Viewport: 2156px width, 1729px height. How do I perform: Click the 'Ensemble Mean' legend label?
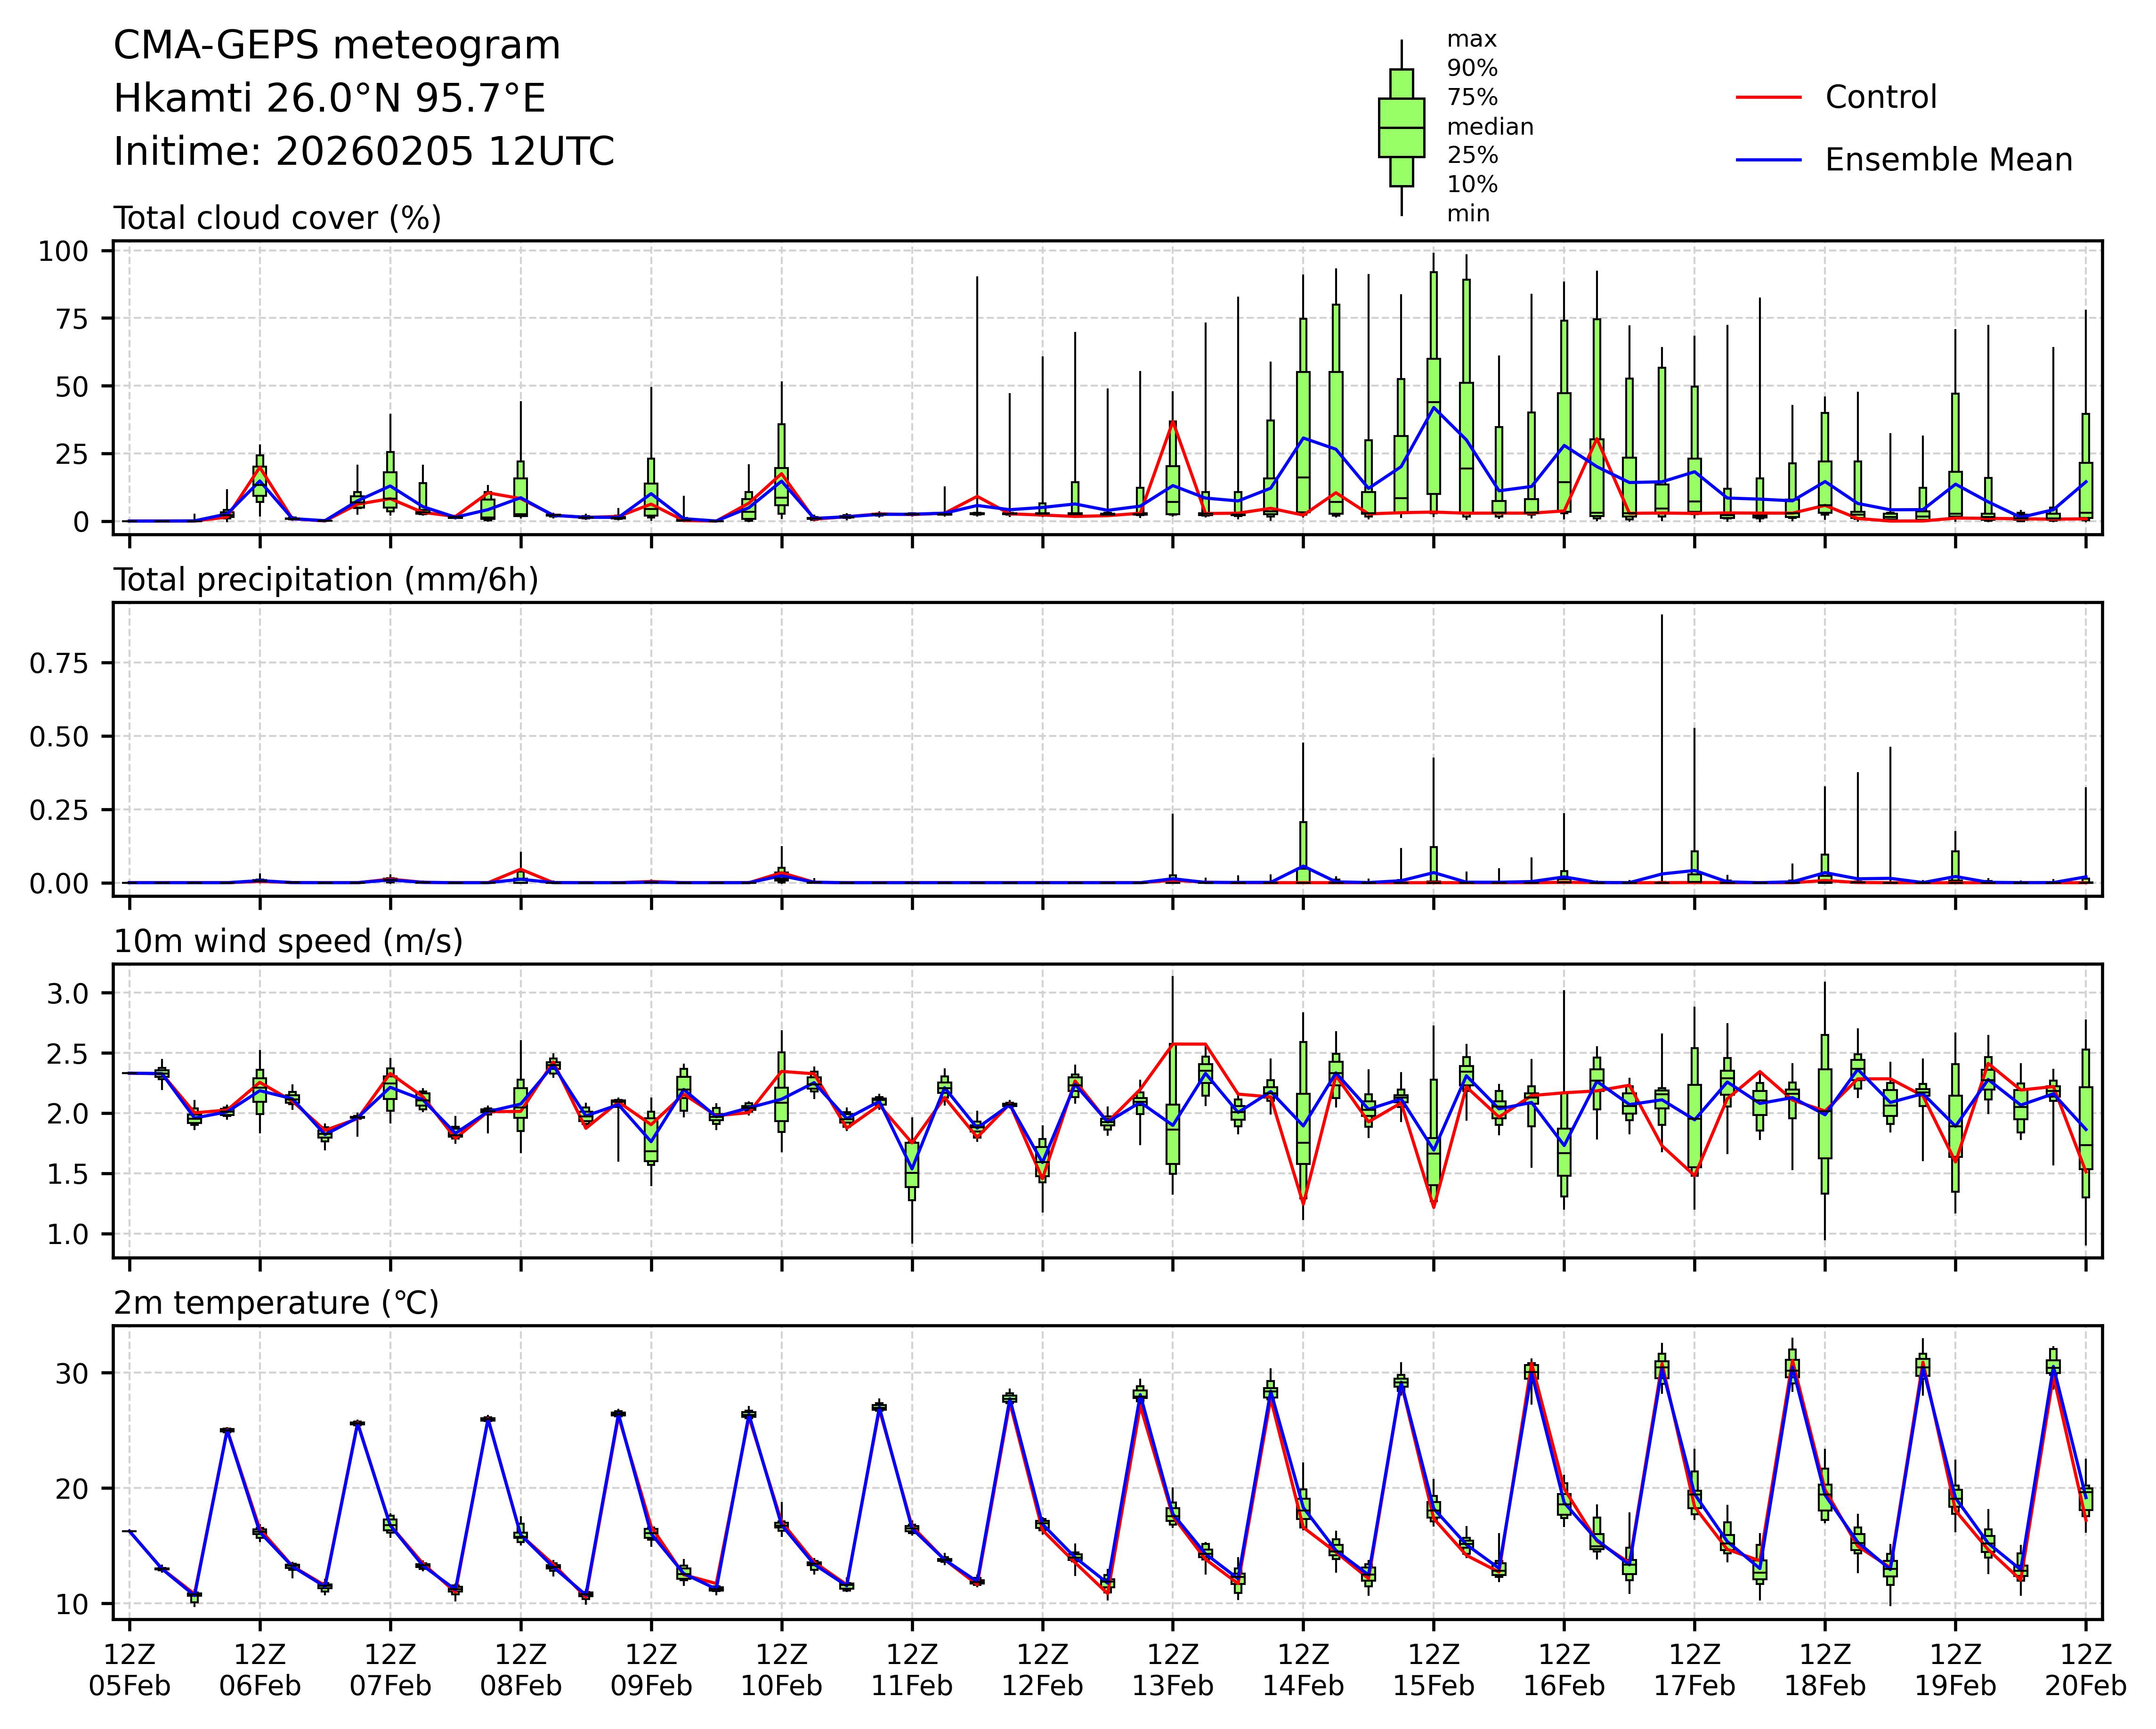(x=1948, y=160)
